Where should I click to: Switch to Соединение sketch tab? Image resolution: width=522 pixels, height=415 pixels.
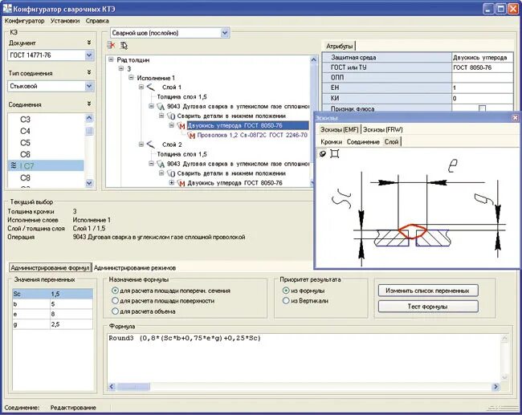click(363, 142)
